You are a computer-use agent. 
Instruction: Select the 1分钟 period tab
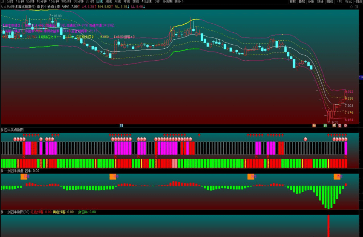20,1
